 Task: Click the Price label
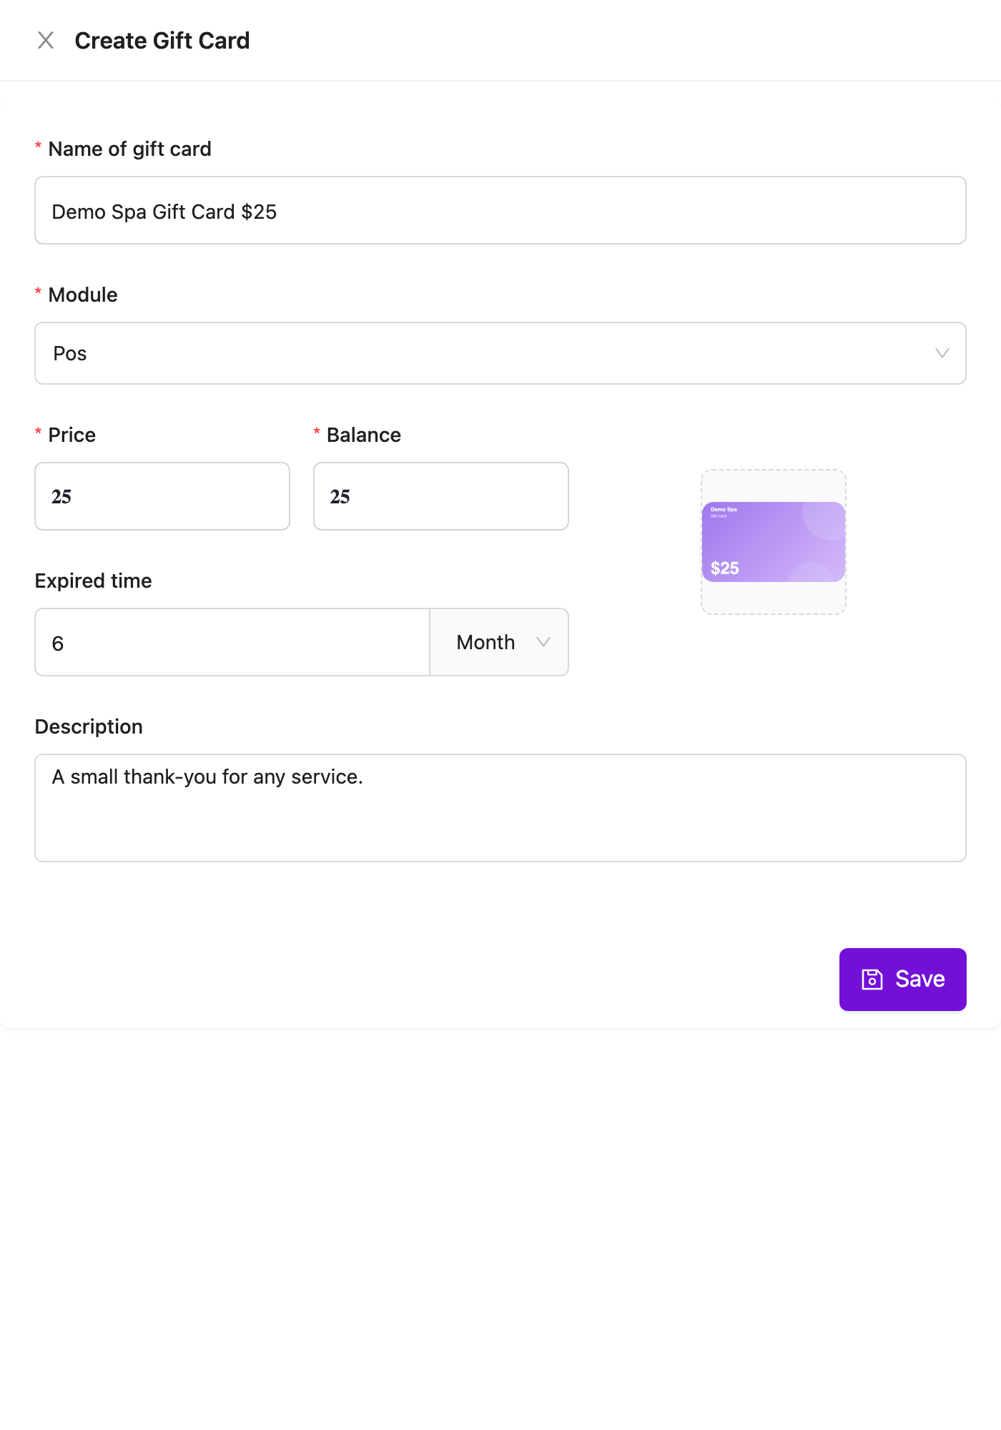72,435
